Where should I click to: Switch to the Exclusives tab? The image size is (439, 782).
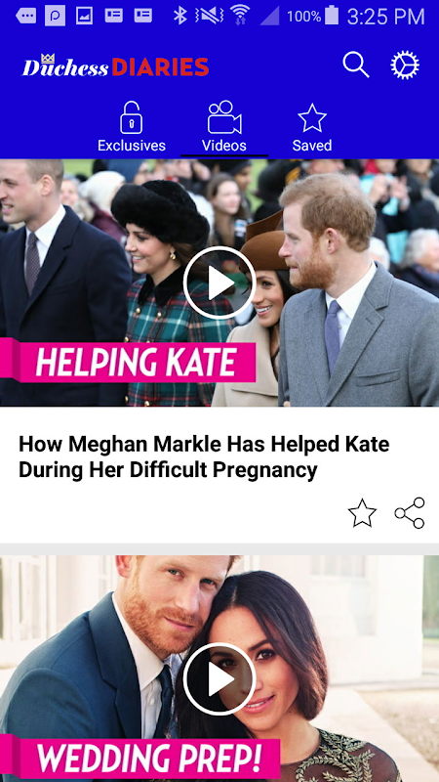(132, 127)
